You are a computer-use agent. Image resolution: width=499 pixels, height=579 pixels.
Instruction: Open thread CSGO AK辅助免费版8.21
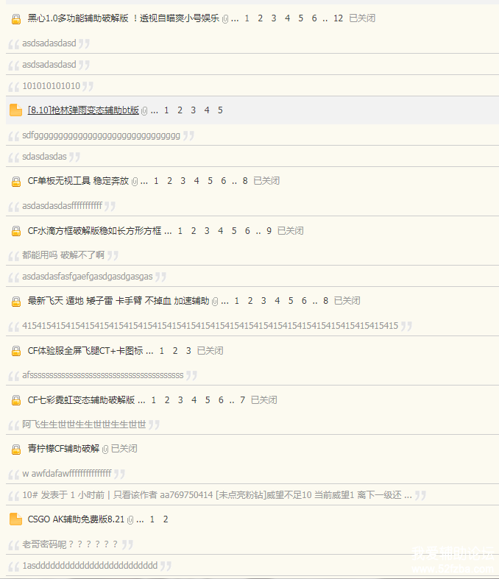point(76,519)
